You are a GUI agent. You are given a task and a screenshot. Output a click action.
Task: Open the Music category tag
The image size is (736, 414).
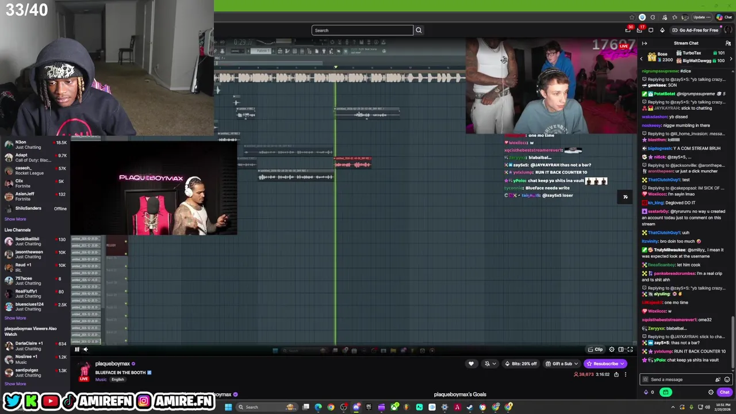tap(101, 379)
